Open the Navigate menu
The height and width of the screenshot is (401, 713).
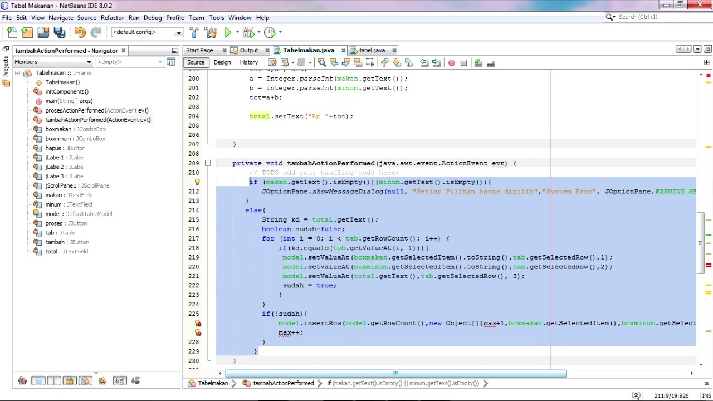click(x=61, y=18)
